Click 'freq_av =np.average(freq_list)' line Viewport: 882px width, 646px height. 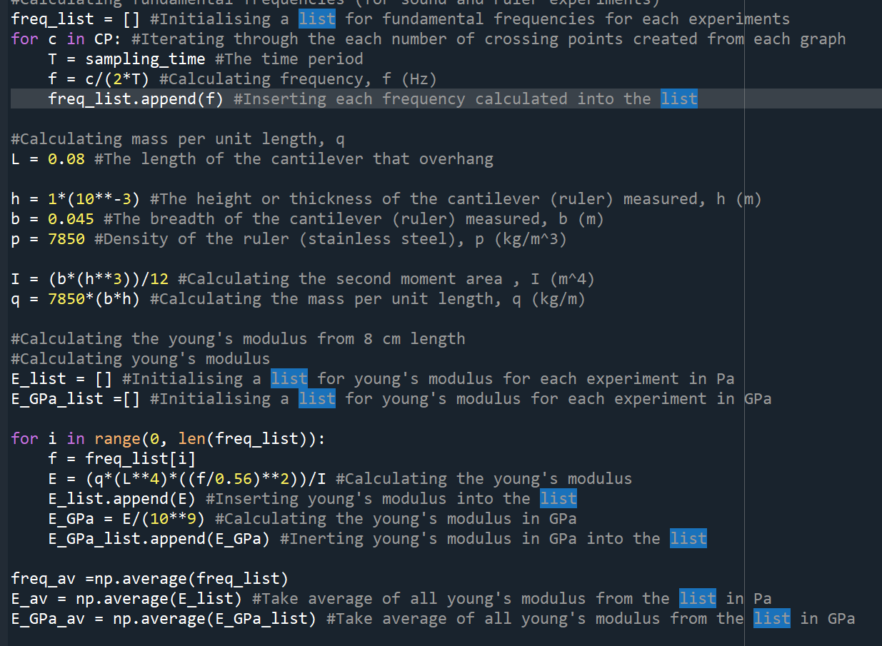150,578
